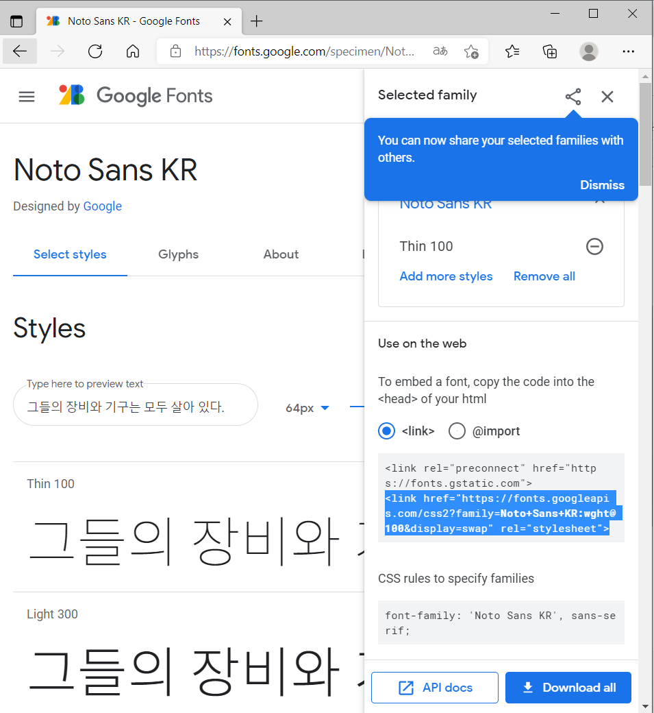Open API docs

tap(435, 688)
